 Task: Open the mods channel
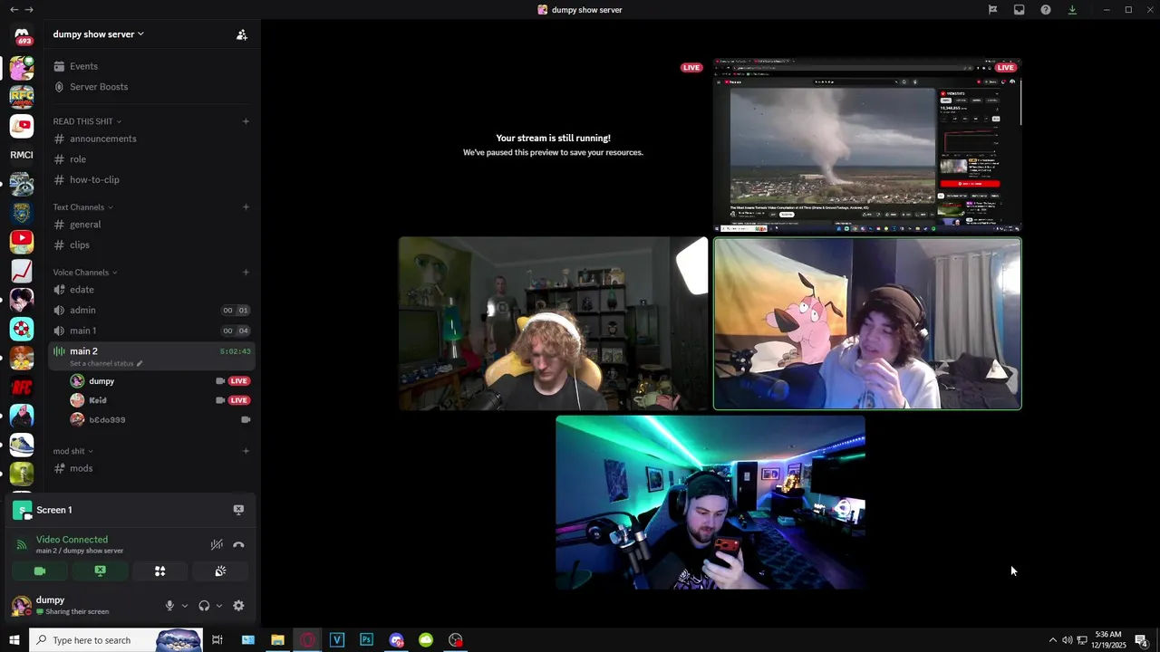coord(151,468)
